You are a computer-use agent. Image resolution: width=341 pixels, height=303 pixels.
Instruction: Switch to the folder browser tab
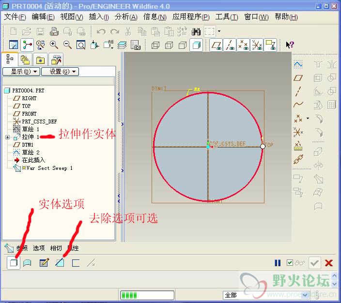[x=25, y=60]
